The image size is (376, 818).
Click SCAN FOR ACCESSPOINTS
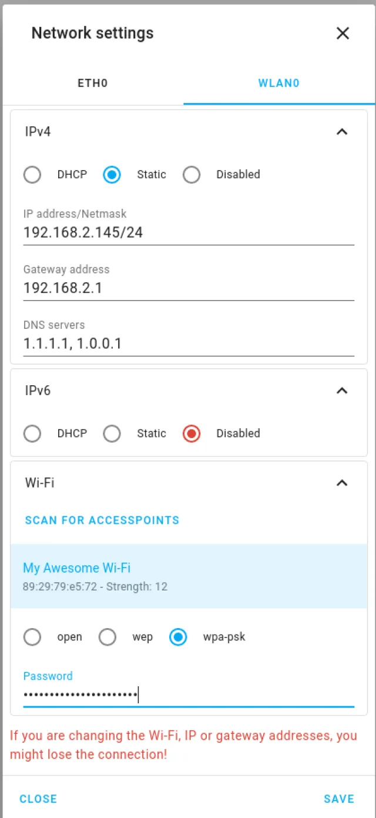click(102, 520)
